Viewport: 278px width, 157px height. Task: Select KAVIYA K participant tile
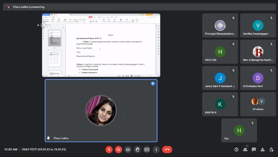[x=220, y=104]
